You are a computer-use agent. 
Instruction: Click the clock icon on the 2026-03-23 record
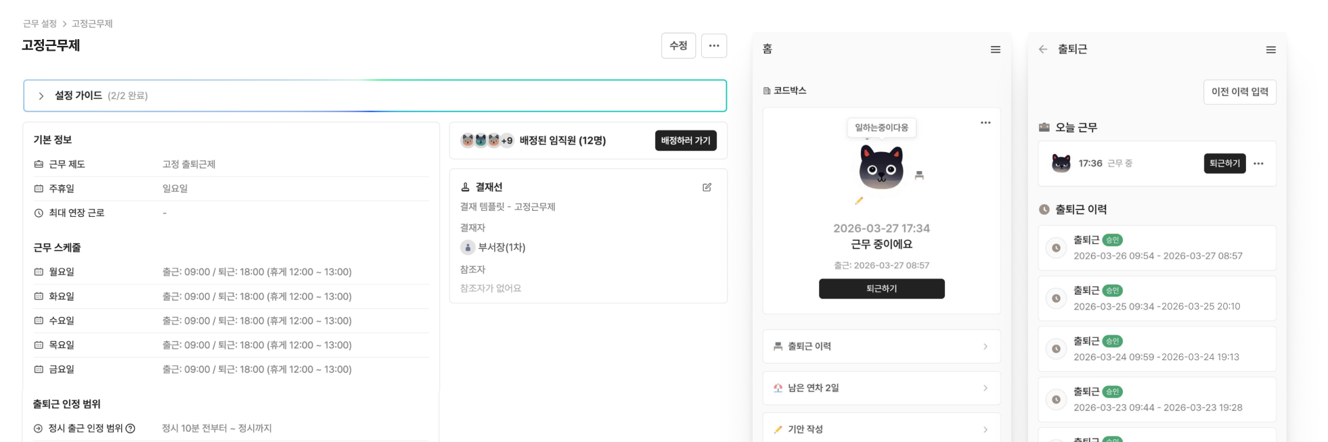1056,400
